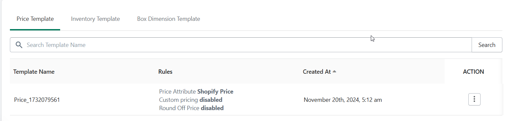Open the three-dot action menu for Price_1732079561
This screenshot has width=507, height=121.
tap(474, 99)
